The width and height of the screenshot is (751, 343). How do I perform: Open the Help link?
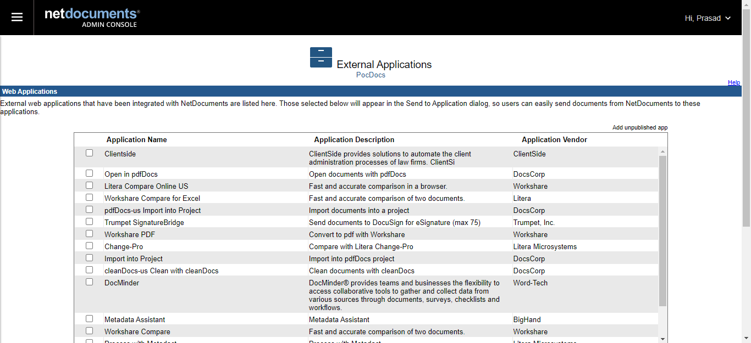coord(734,82)
